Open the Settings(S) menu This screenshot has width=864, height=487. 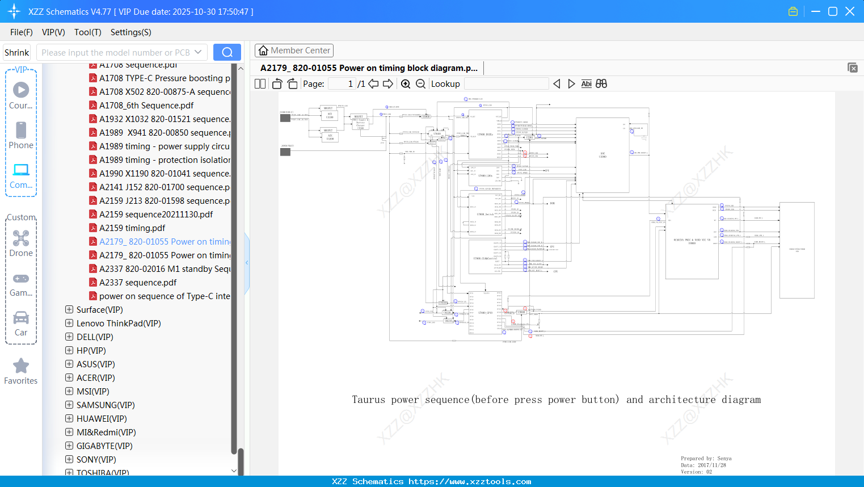tap(130, 32)
